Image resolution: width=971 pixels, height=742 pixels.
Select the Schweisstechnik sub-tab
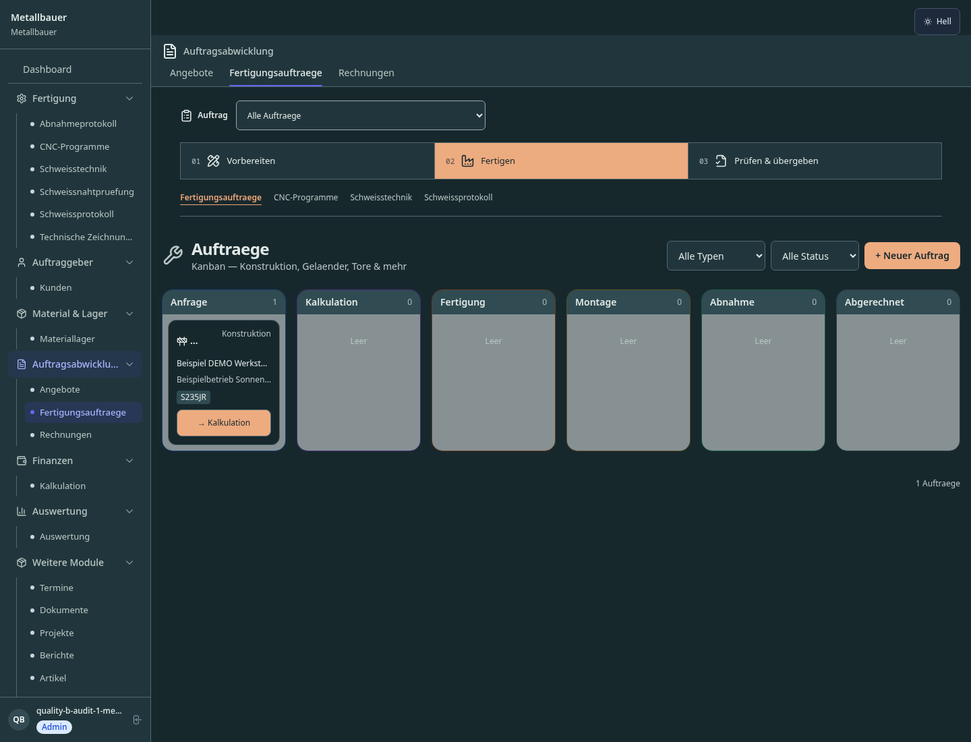381,198
